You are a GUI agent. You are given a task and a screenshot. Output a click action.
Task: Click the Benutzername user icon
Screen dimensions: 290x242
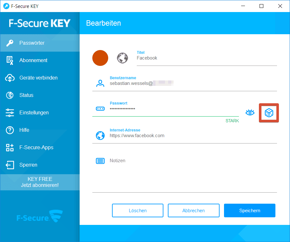click(x=100, y=83)
